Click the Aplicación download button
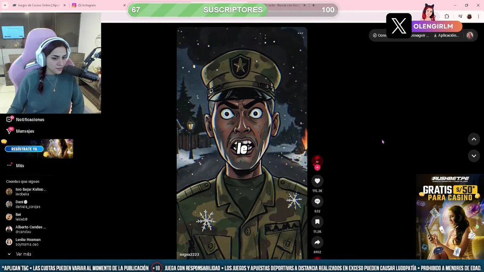Screen dimensions: 484x272 (x=446, y=35)
